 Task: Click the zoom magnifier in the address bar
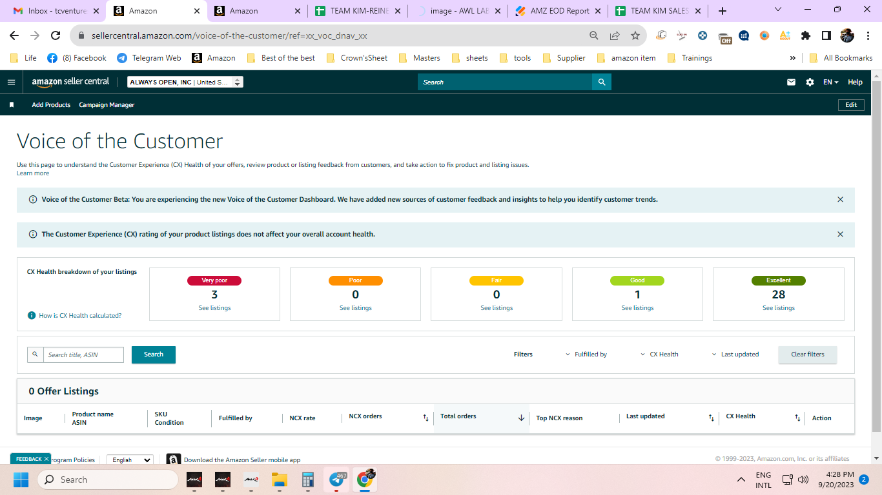pyautogui.click(x=594, y=36)
